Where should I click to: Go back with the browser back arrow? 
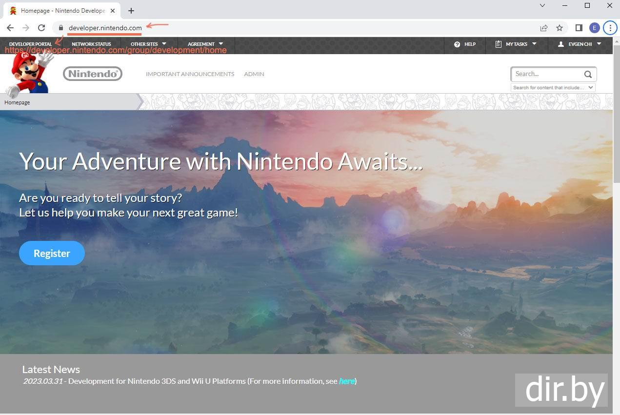tap(10, 28)
